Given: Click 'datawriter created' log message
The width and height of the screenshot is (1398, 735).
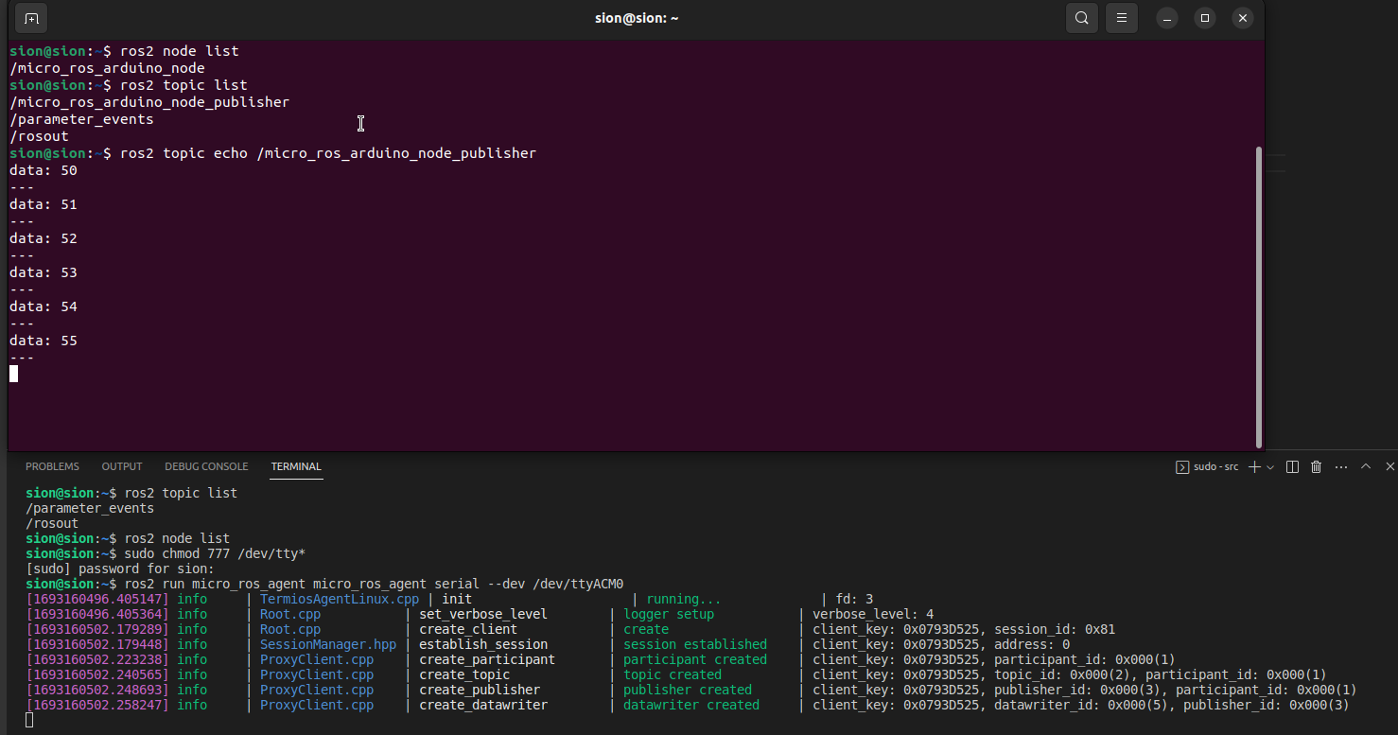Looking at the screenshot, I should click(691, 705).
